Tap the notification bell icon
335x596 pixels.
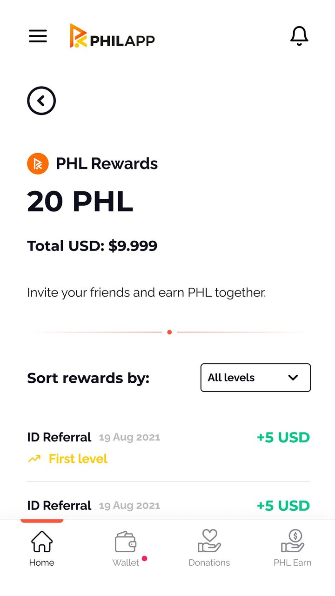pyautogui.click(x=299, y=36)
